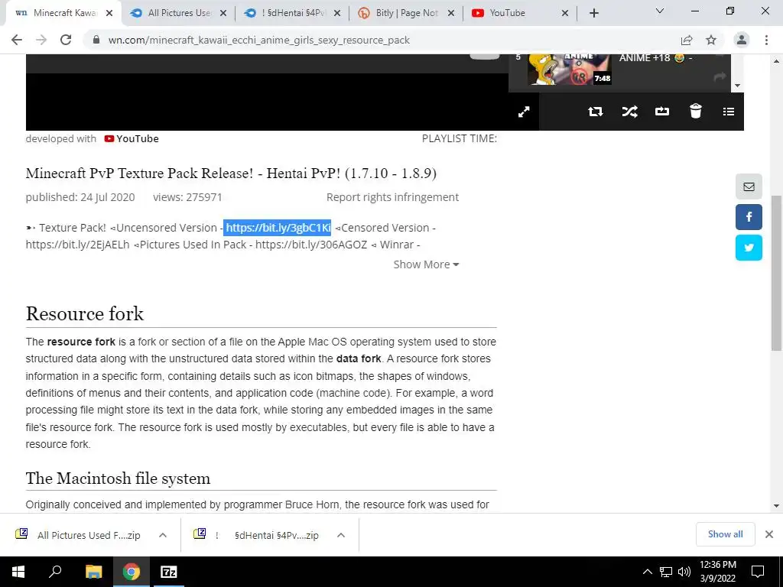Viewport: 783px width, 587px height.
Task: Show hidden system tray icons
Action: tap(647, 572)
